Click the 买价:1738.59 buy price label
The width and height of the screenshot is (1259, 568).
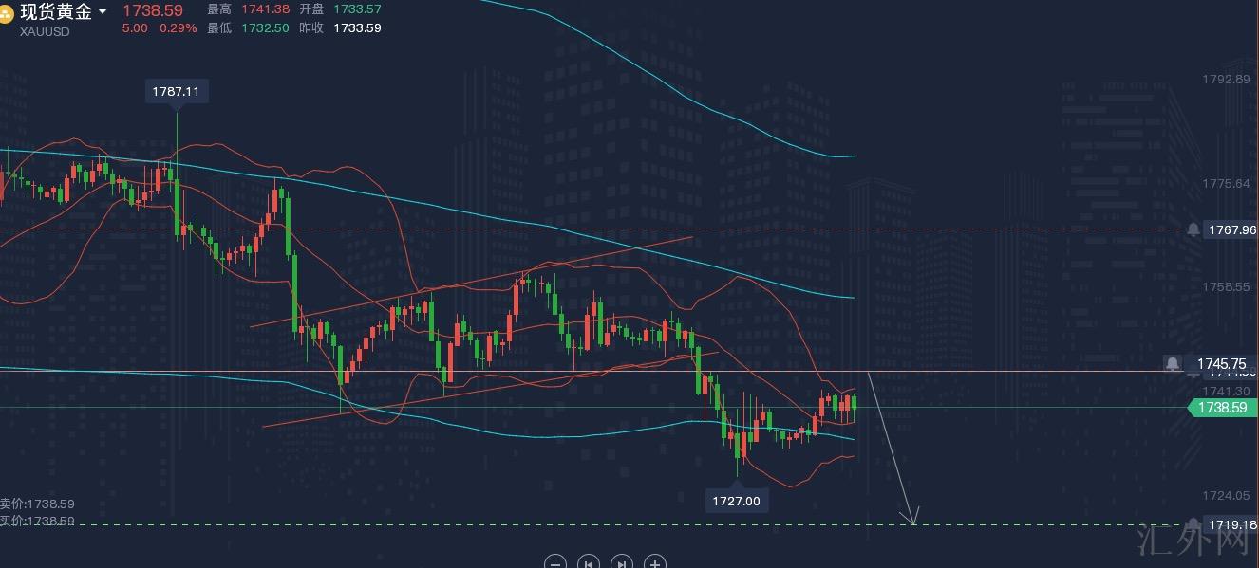(37, 521)
